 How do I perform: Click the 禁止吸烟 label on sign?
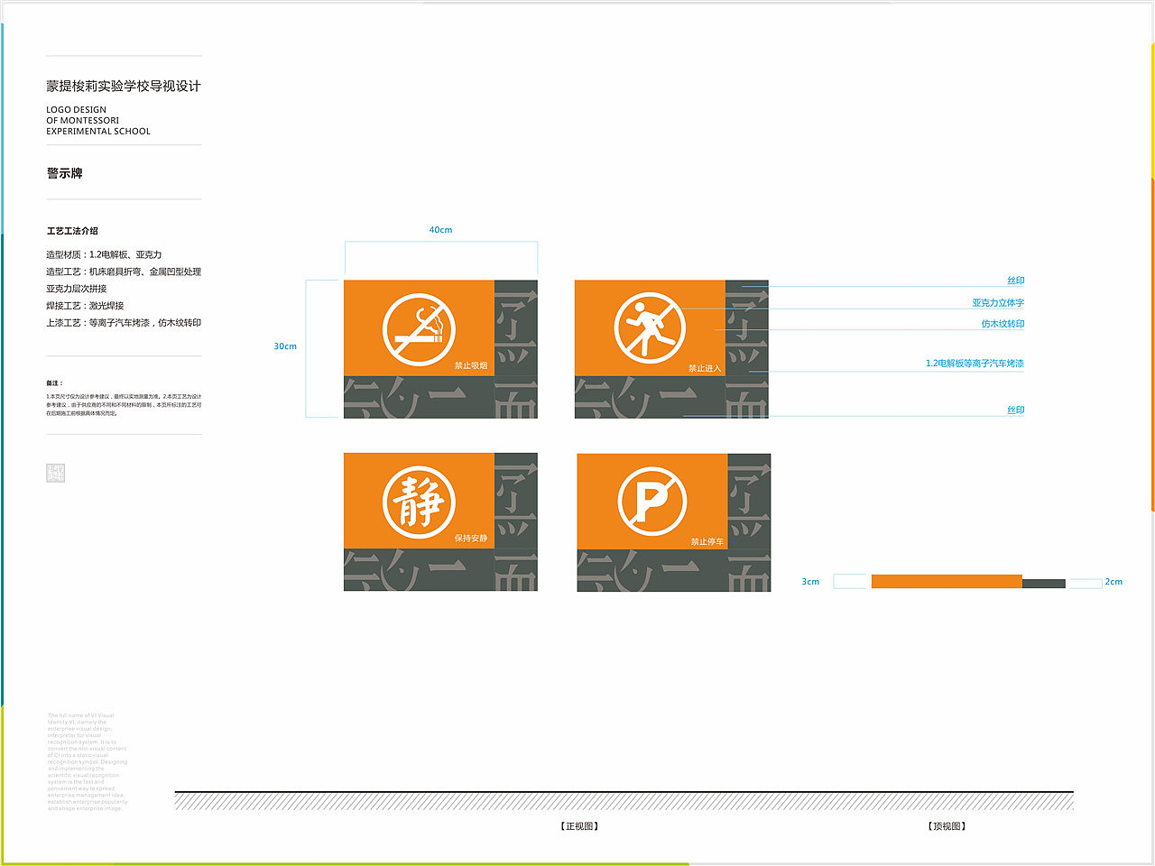(471, 365)
